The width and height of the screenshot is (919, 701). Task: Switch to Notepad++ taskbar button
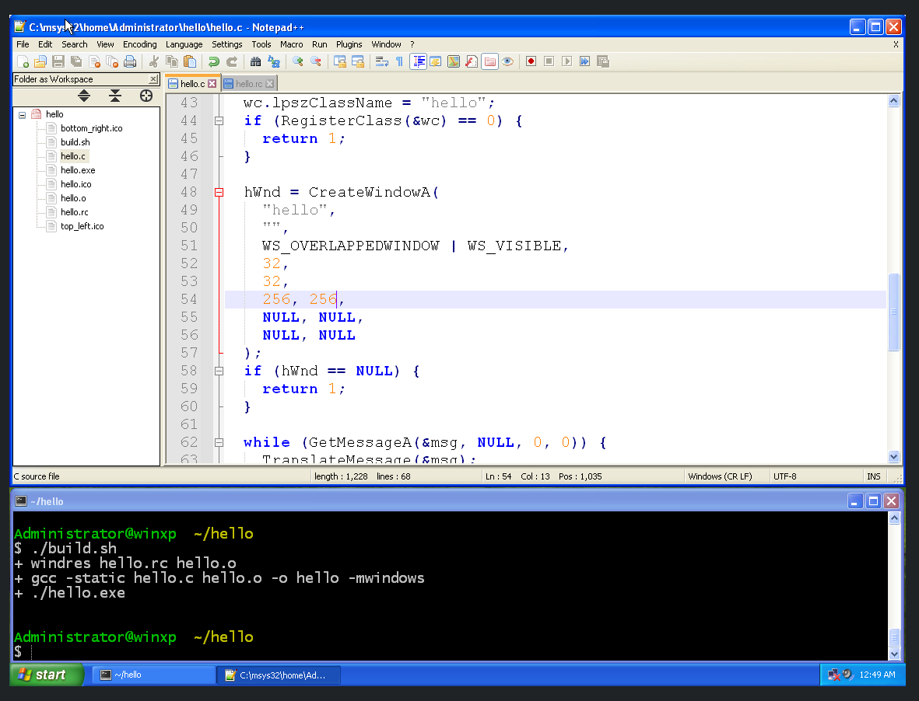pyautogui.click(x=279, y=675)
